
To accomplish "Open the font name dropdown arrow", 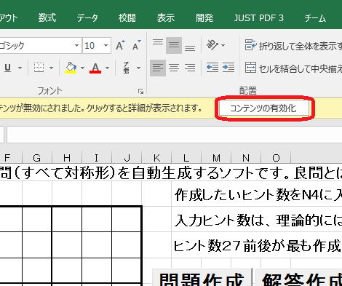I will [x=76, y=45].
